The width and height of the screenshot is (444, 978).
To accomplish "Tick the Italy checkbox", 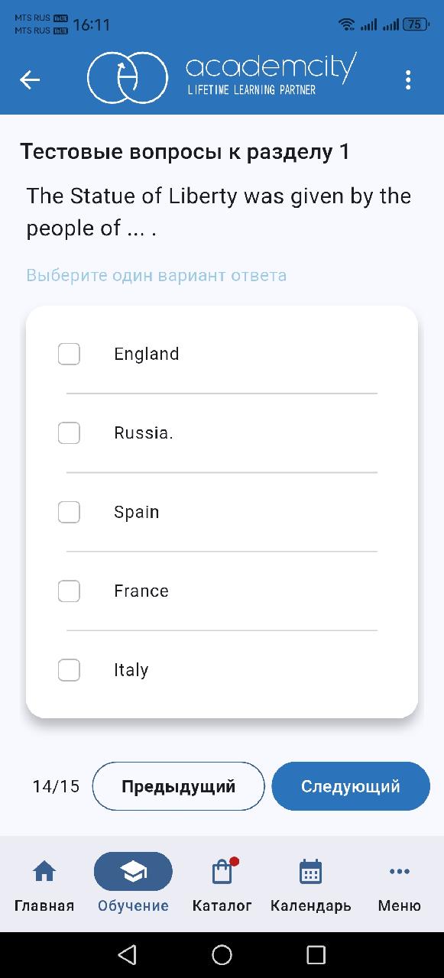I will point(69,670).
